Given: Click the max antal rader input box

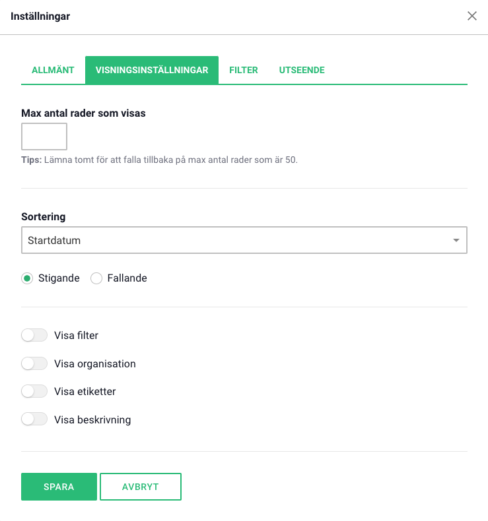Looking at the screenshot, I should coord(44,137).
